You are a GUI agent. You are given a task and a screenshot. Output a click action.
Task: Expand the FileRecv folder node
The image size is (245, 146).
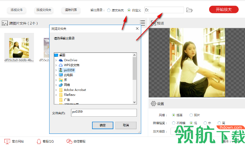pyautogui.click(x=56, y=95)
